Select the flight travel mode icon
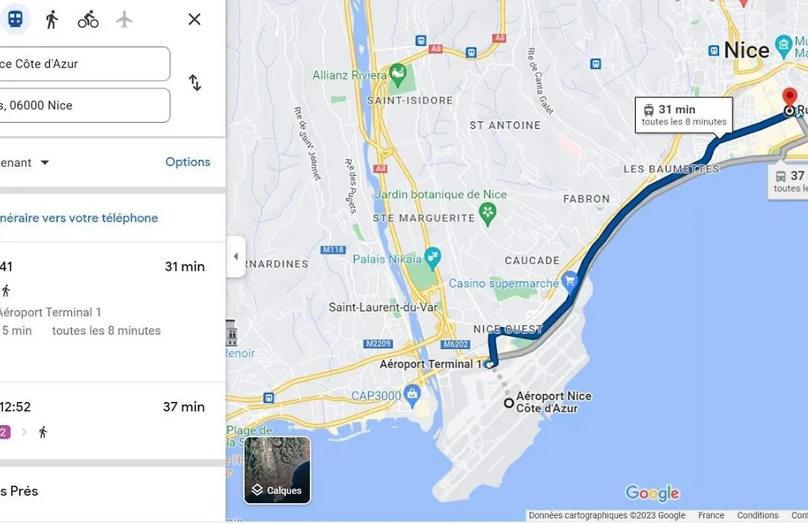Viewport: 808px width, 524px height. 124,19
